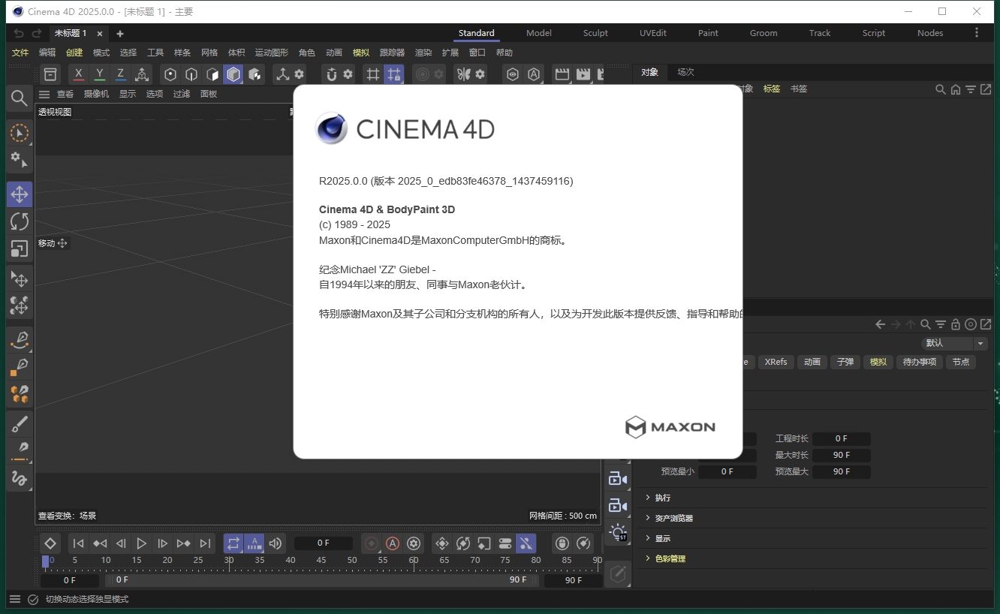The image size is (1000, 614).
Task: Switch to the 场次 tab
Action: tap(685, 72)
